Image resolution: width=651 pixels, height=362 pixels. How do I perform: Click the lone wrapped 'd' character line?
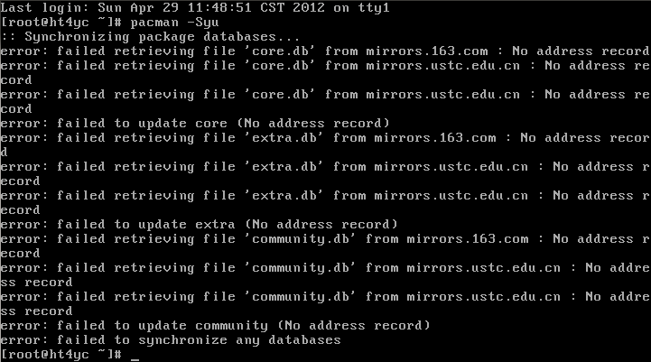click(5, 153)
